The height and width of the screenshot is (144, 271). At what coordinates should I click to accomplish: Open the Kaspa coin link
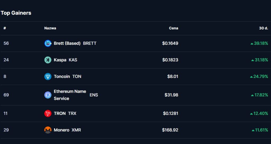pos(60,60)
